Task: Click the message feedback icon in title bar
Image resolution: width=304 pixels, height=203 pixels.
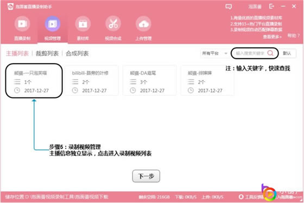Action: (x=229, y=7)
